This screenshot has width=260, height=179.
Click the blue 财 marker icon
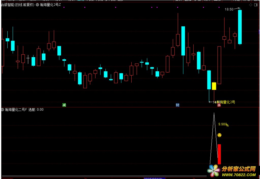(178, 105)
